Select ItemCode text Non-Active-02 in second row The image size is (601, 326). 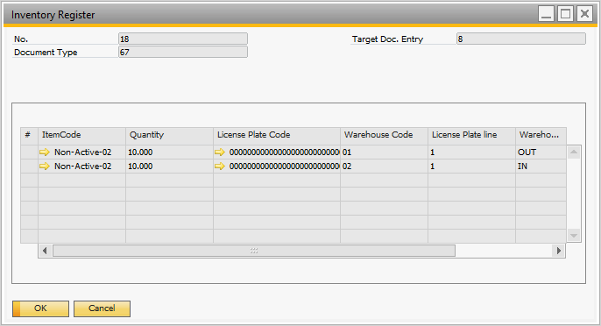(x=82, y=167)
